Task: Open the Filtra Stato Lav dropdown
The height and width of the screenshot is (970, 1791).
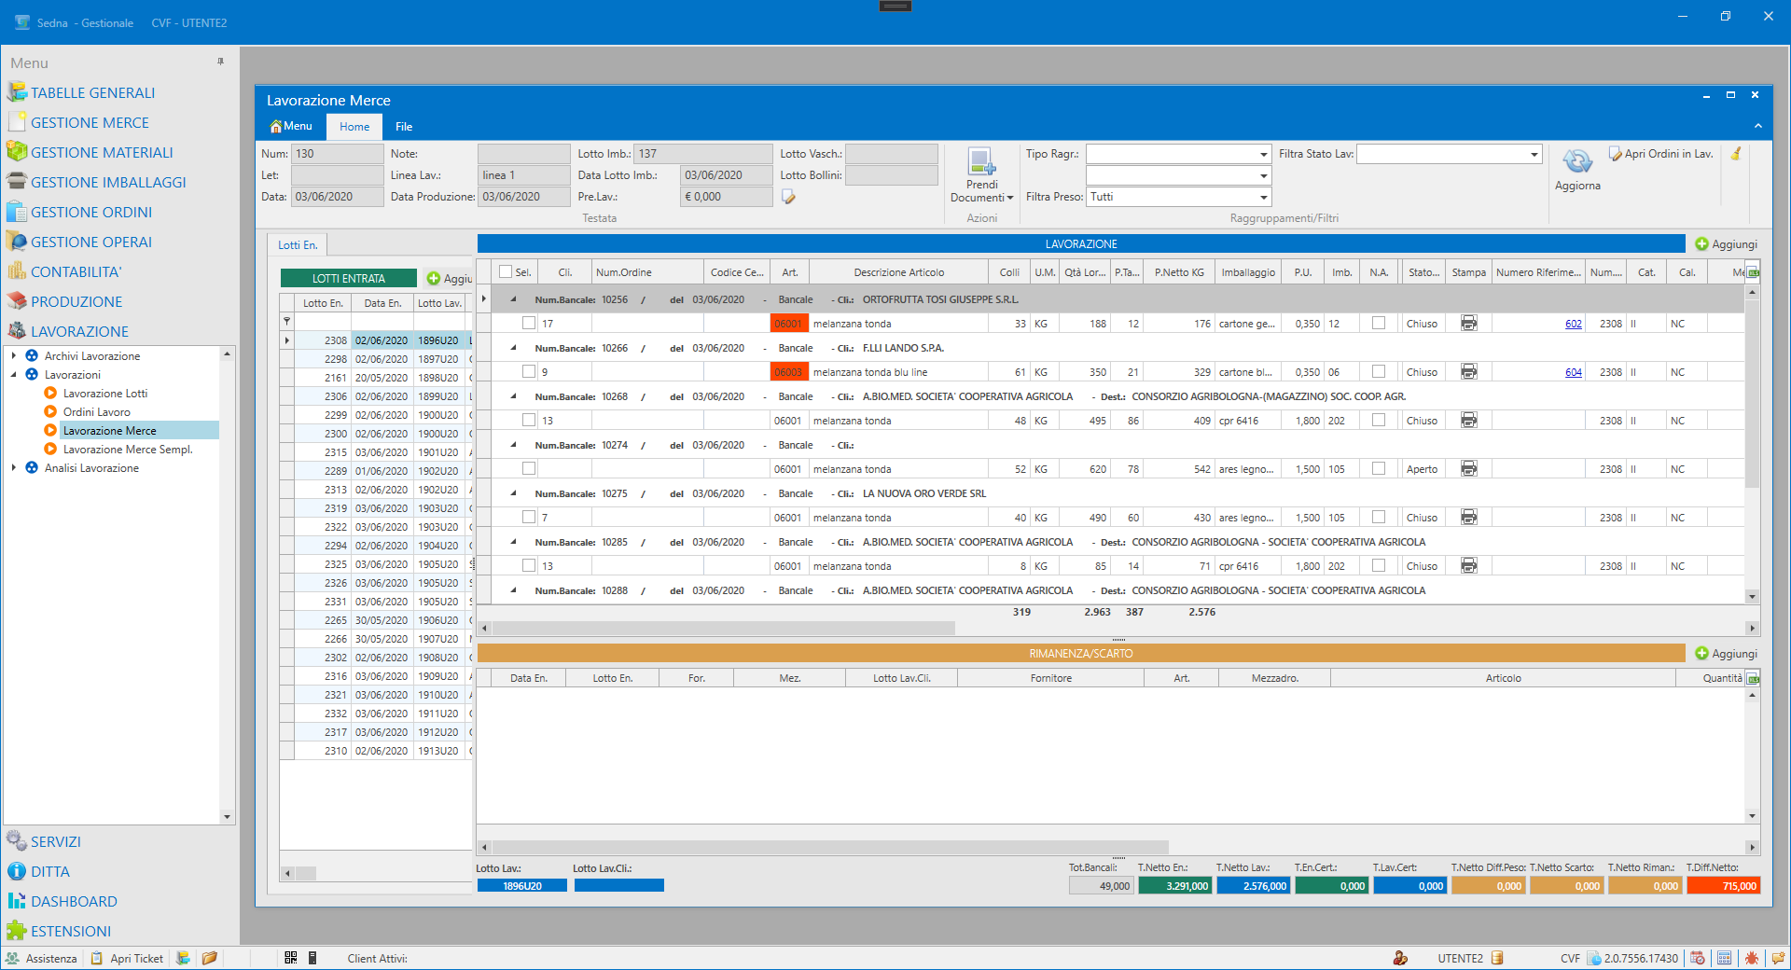Action: (x=1534, y=154)
